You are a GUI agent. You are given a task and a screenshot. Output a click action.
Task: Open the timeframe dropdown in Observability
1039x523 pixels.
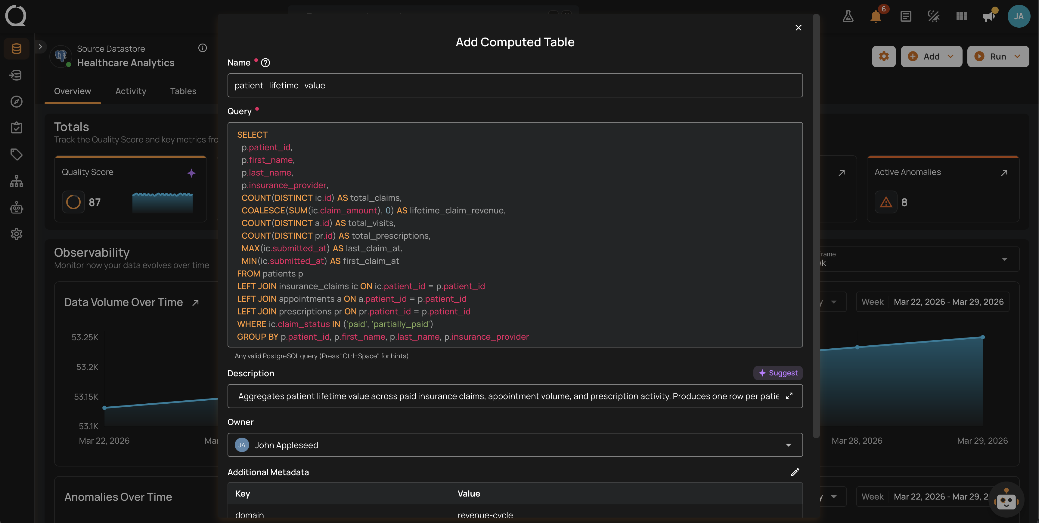tap(919, 259)
